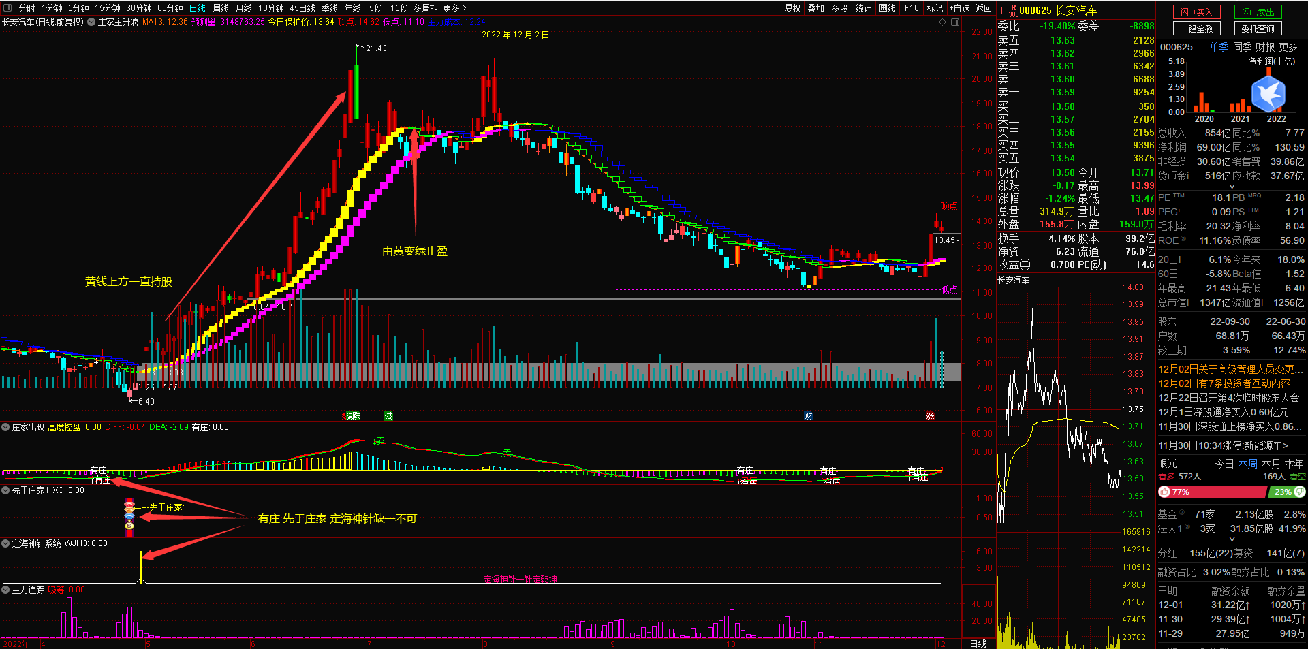Switch to 多周期 multi-period view

[426, 8]
